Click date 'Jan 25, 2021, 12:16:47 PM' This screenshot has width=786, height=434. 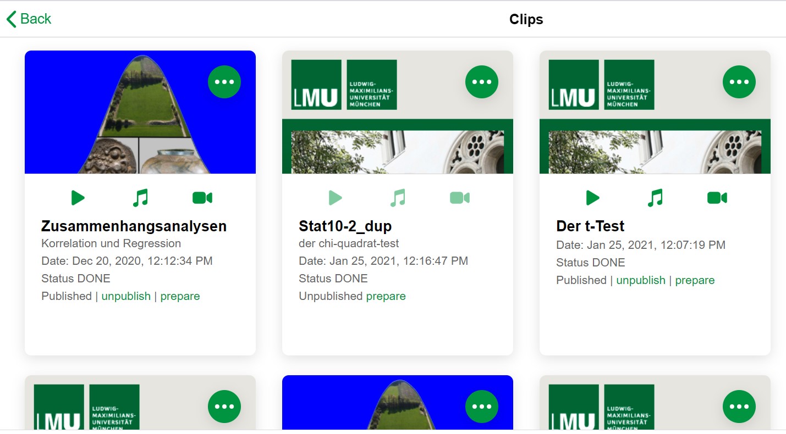click(x=399, y=261)
